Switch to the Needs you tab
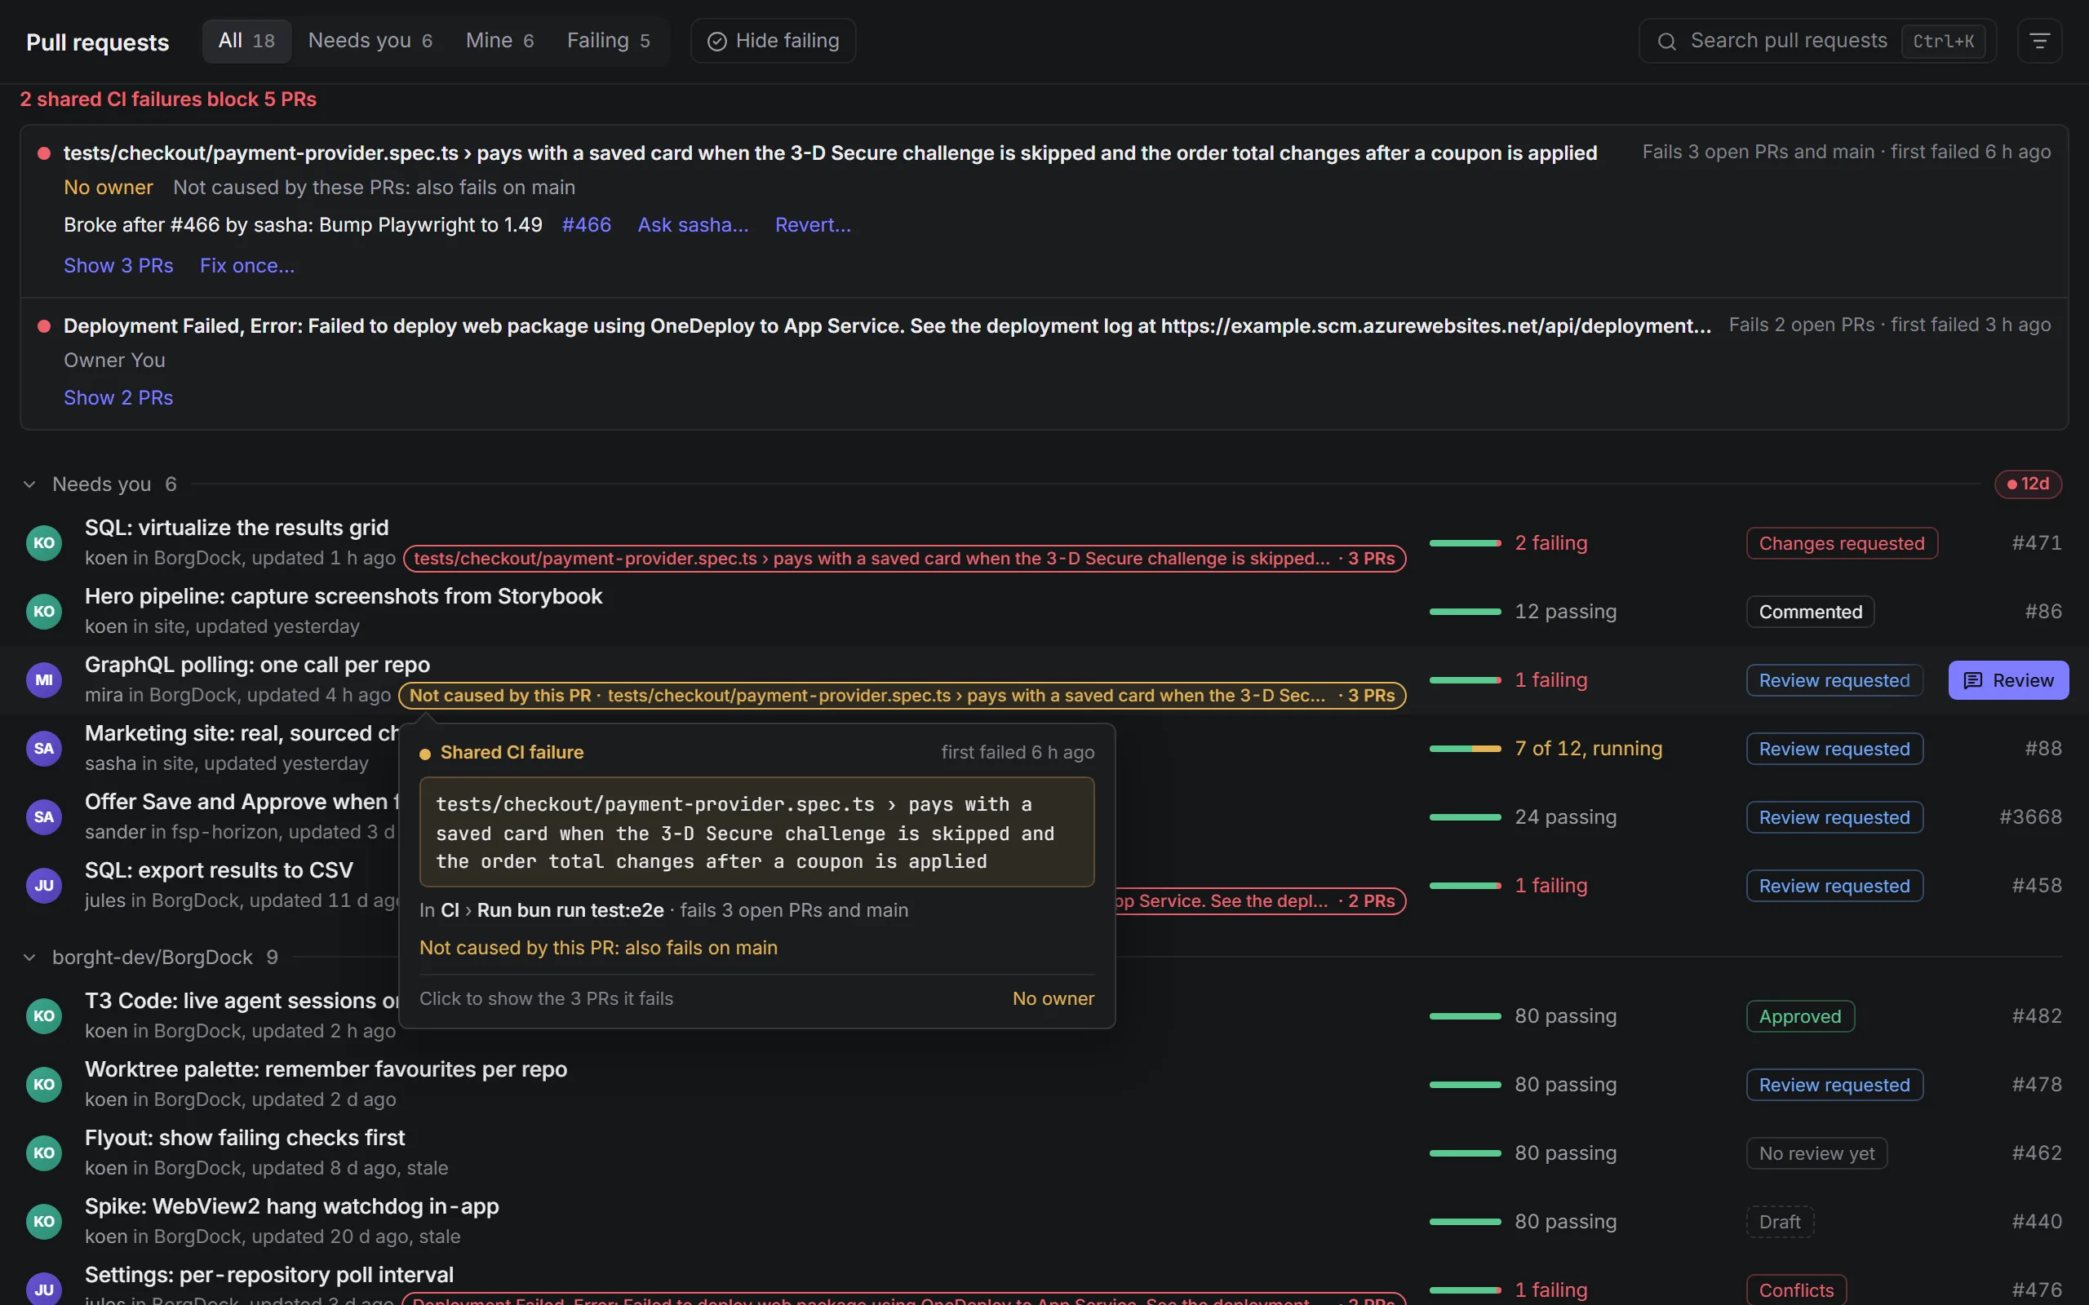 (x=370, y=41)
